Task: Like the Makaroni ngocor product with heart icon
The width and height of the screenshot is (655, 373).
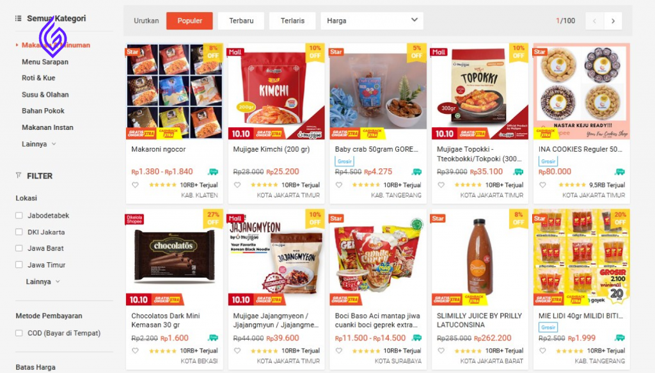Action: coord(136,185)
